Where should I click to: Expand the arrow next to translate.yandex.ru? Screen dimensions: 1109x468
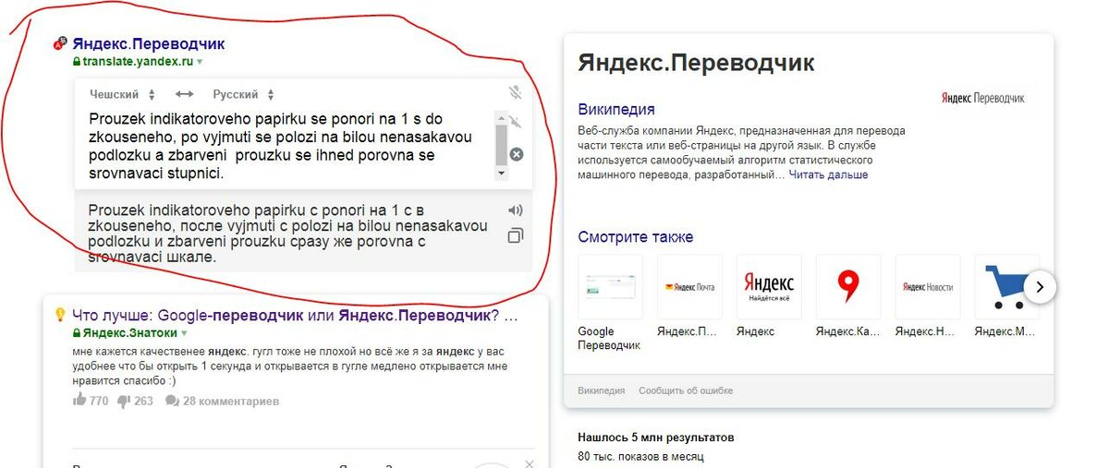click(x=200, y=62)
